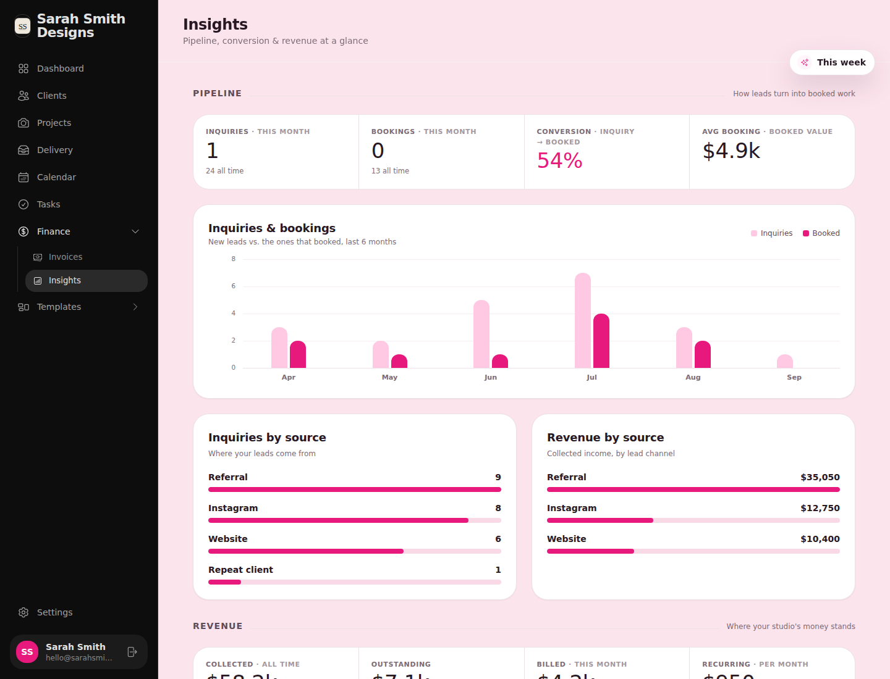Image resolution: width=890 pixels, height=679 pixels.
Task: Collapse the Finance section chevron
Action: coord(135,231)
